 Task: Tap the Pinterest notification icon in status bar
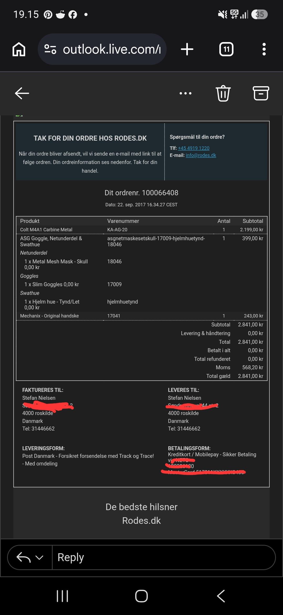point(48,14)
